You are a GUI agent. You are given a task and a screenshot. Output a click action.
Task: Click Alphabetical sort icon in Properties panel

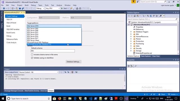point(132,66)
